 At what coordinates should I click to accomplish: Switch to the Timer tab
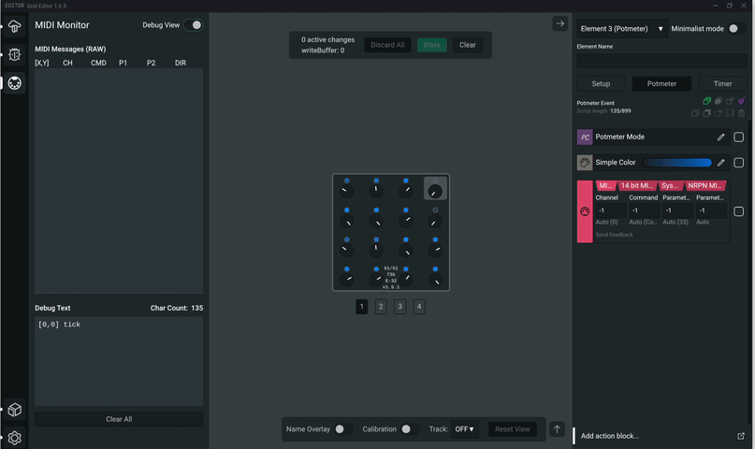coord(722,84)
